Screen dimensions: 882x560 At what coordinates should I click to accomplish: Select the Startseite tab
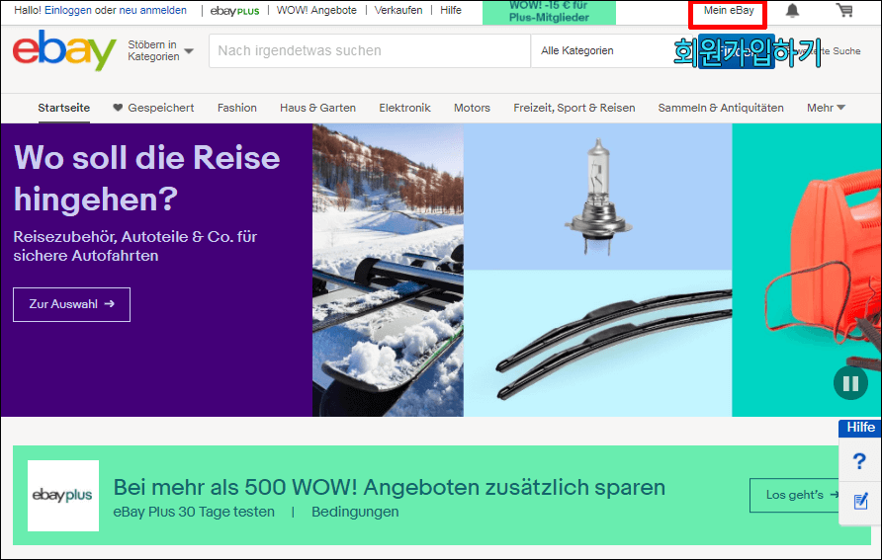click(63, 108)
